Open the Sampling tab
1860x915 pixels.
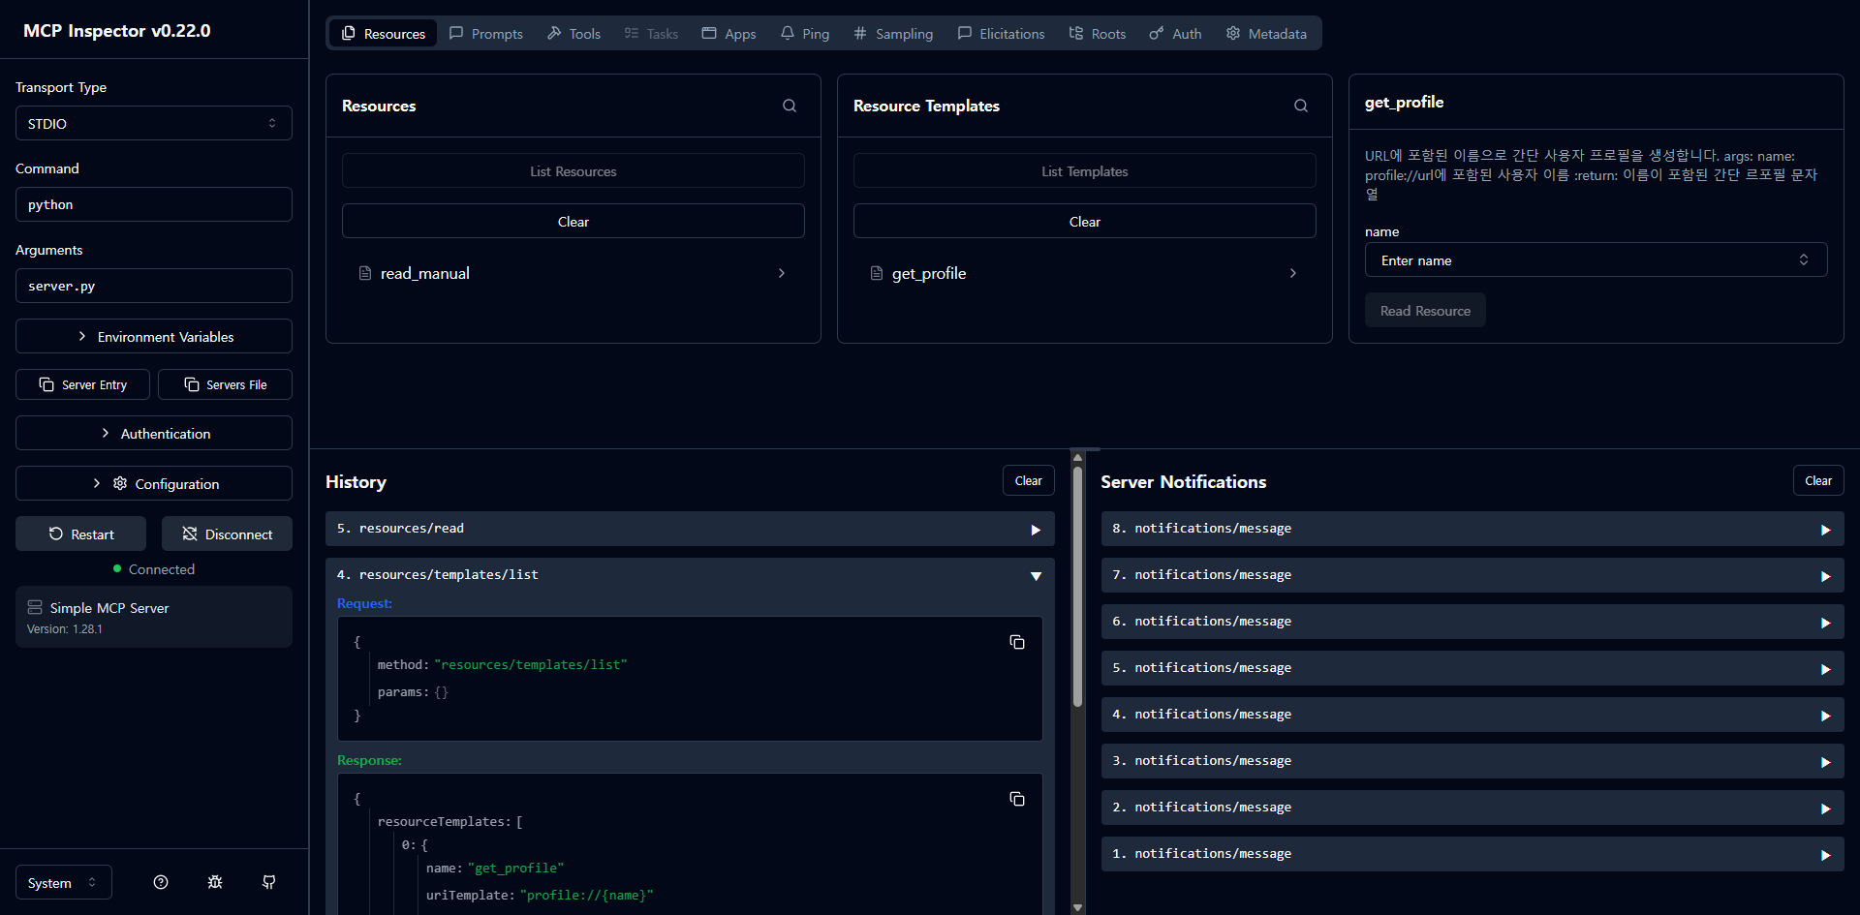(893, 33)
